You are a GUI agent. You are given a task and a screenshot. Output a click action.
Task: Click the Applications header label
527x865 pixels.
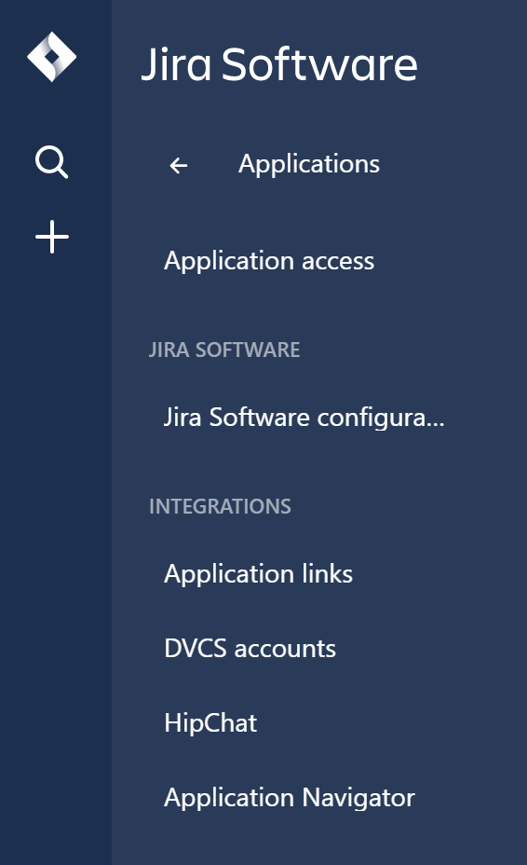[309, 164]
